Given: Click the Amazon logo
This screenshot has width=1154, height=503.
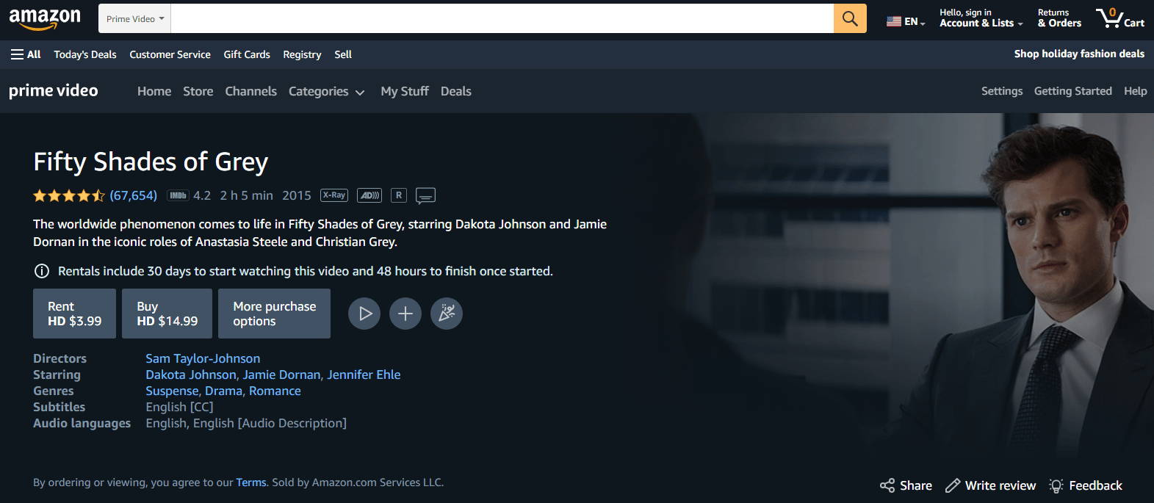Looking at the screenshot, I should coord(45,19).
